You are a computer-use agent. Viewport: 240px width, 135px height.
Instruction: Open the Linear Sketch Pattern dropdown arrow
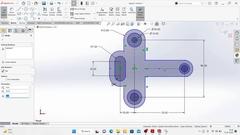click(94, 14)
